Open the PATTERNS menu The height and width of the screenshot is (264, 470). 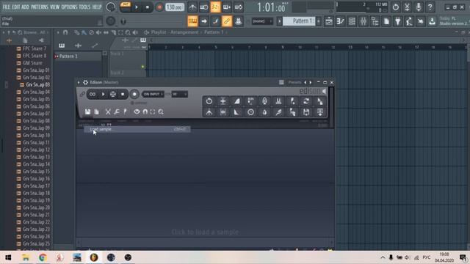point(39,7)
